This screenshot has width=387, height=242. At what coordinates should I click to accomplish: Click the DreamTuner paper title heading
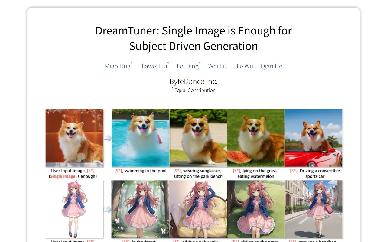193,38
